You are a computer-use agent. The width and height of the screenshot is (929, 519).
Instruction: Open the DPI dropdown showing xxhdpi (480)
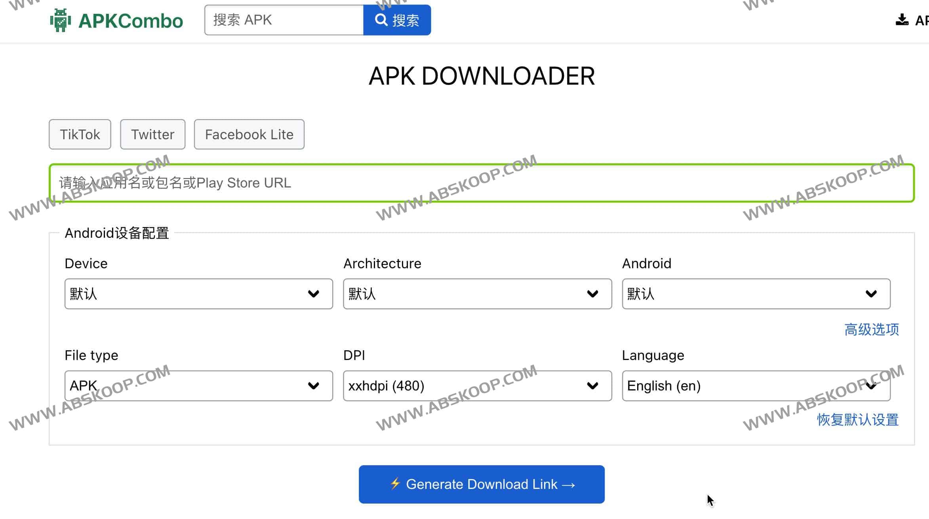477,386
